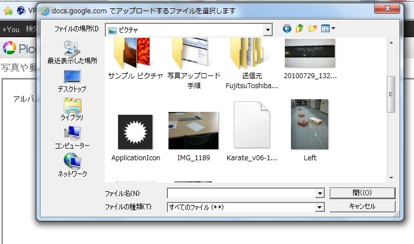Open the ファイルの種類 file type dropdown
This screenshot has height=244, width=414.
319,207
